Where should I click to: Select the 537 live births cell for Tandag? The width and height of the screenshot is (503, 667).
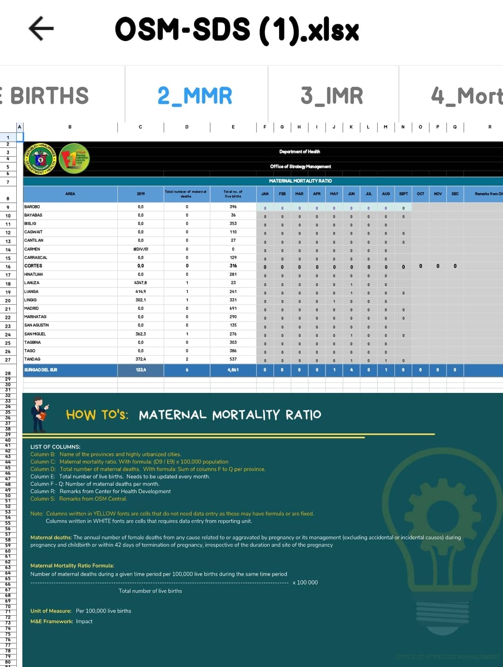click(233, 359)
